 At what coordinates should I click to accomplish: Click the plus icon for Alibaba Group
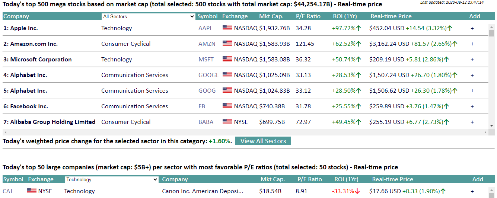[472, 122]
